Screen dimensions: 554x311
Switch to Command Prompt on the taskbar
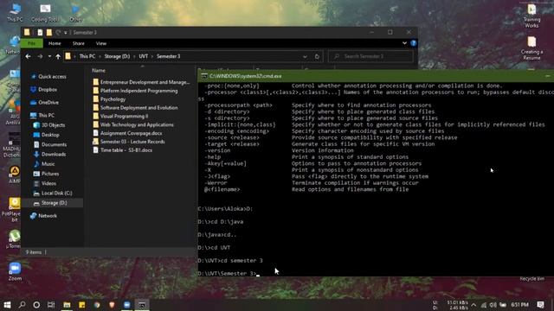click(x=142, y=305)
